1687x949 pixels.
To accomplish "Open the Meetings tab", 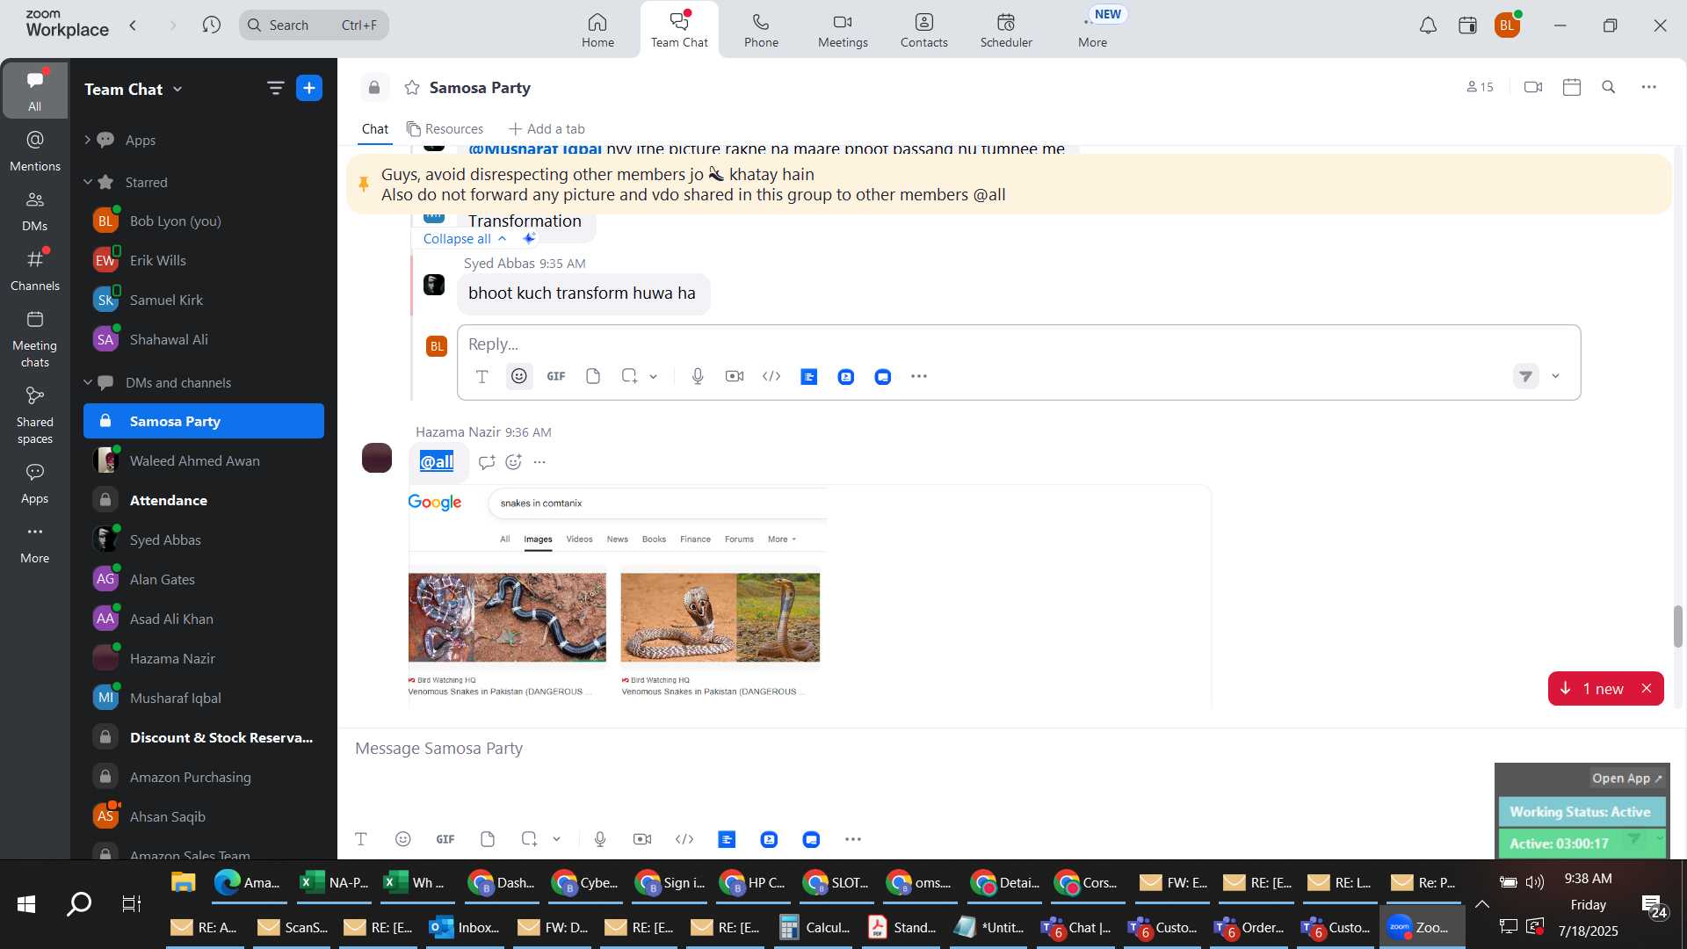I will pos(843,30).
